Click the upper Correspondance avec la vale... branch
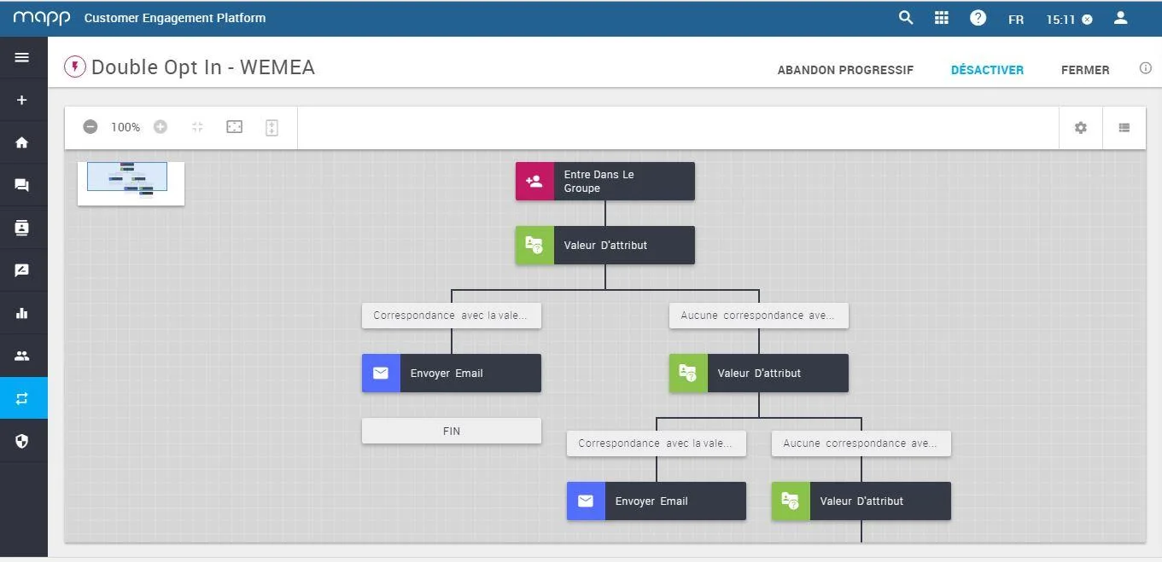This screenshot has width=1162, height=562. coord(452,316)
